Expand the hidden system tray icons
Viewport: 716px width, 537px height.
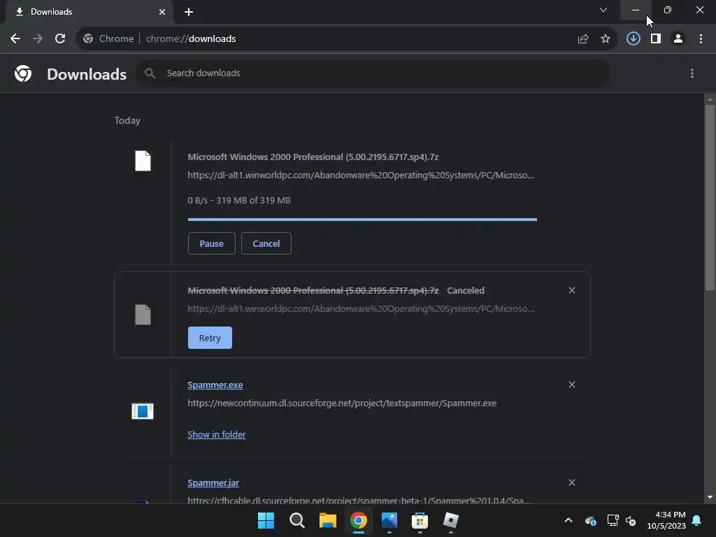pos(568,520)
